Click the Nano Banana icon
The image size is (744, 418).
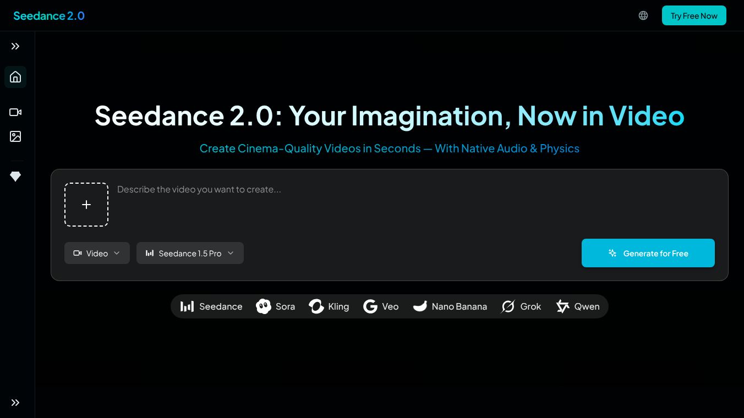420,306
